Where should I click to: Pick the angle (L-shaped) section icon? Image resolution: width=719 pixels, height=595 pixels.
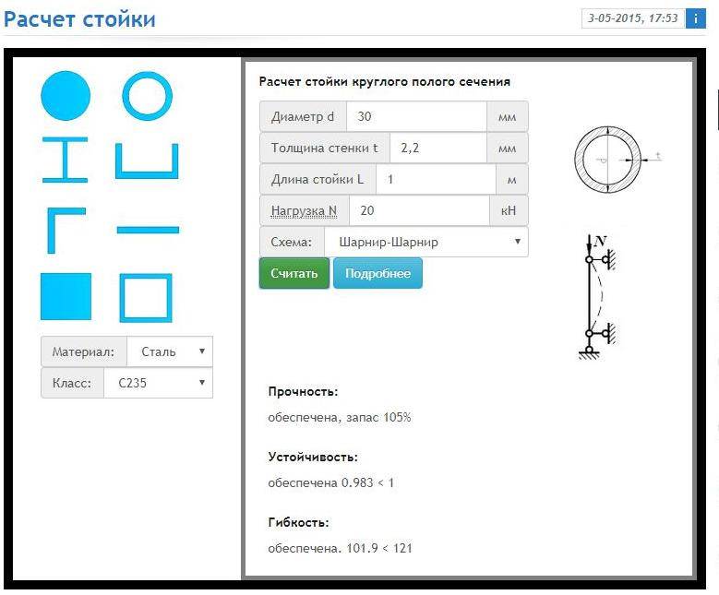click(x=66, y=230)
